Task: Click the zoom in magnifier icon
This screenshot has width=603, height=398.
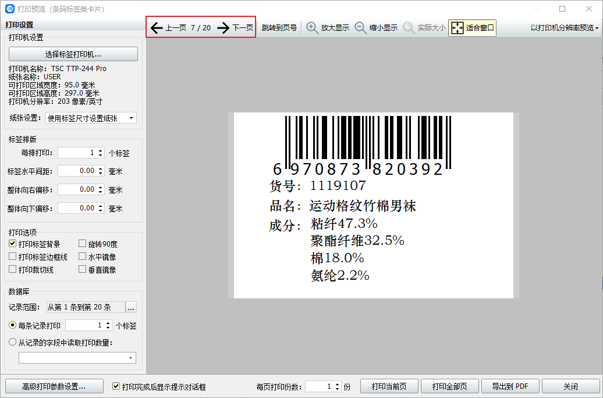Action: pyautogui.click(x=312, y=28)
